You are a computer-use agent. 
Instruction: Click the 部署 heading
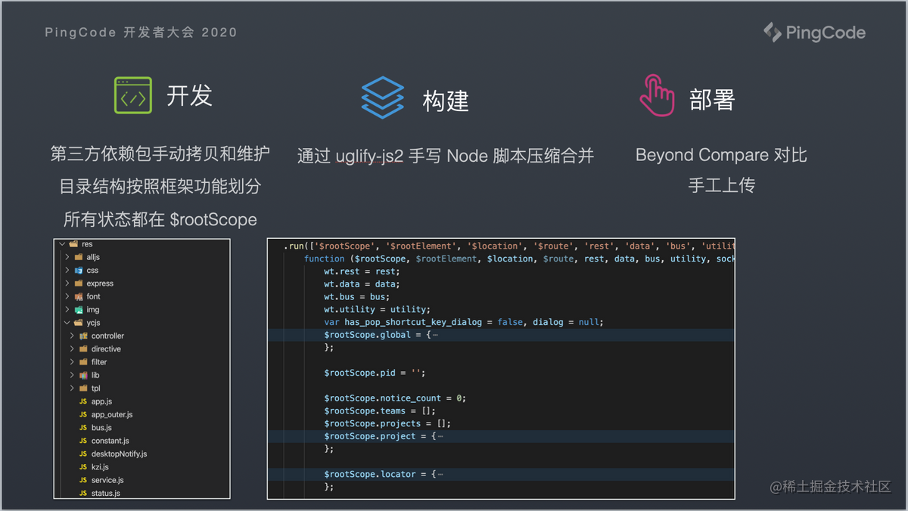tap(712, 99)
